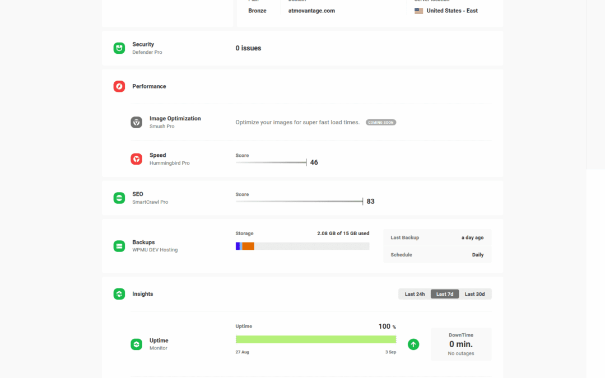The height and width of the screenshot is (378, 605).
Task: Click the Smush Pro Image Optimization icon
Action: click(136, 122)
